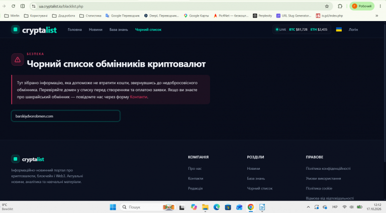Open the Ukrainian flag language selector
The width and height of the screenshot is (386, 213).
pos(339,30)
